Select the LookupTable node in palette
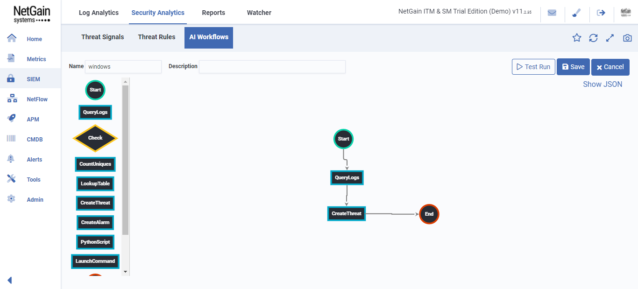The height and width of the screenshot is (289, 638). pos(95,183)
